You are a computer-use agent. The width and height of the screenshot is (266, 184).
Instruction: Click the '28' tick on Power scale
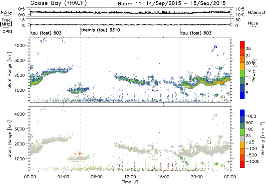pyautogui.click(x=248, y=48)
